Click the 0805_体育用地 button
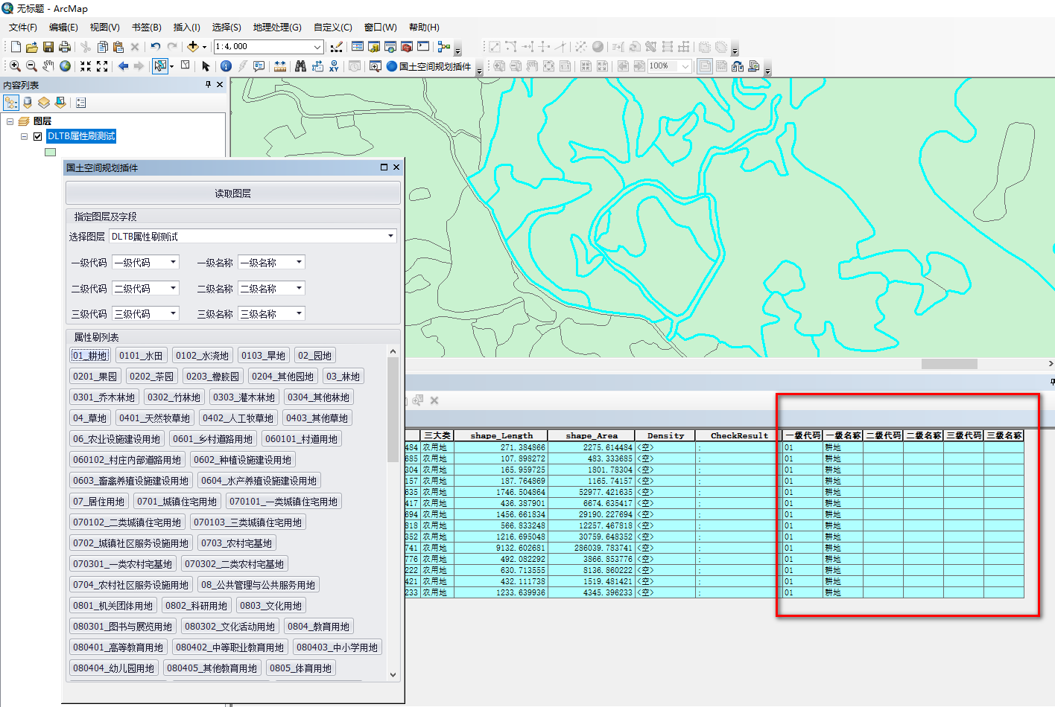1055x707 pixels. pyautogui.click(x=300, y=668)
